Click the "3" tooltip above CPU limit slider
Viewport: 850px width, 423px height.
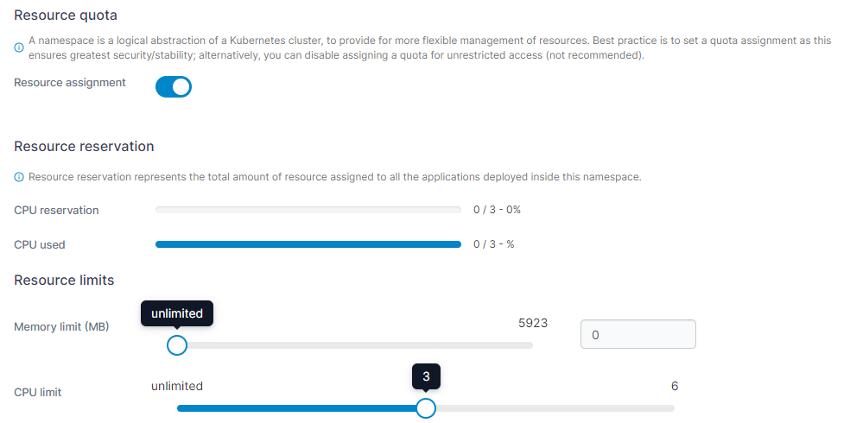(x=426, y=377)
